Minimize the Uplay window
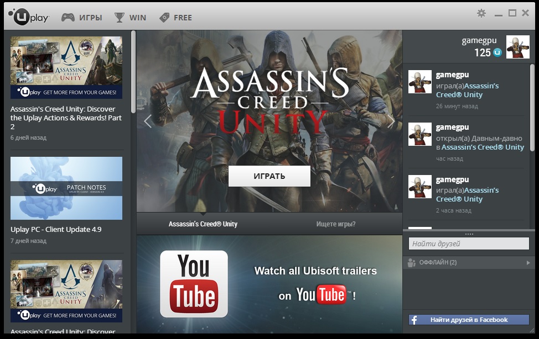The width and height of the screenshot is (539, 339). [x=499, y=15]
